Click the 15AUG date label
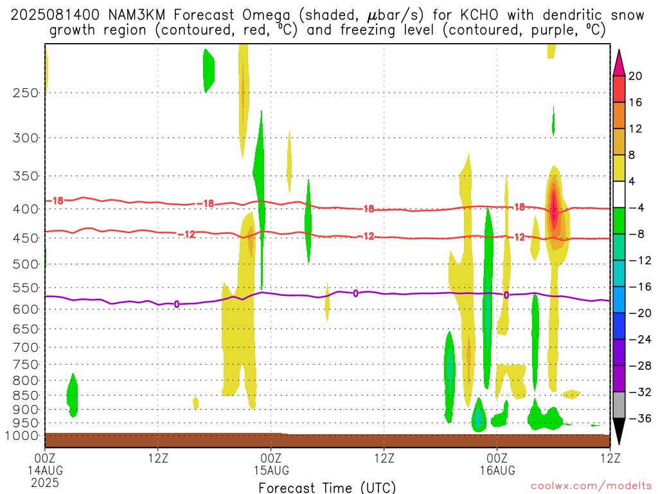Viewport: 658px width, 494px height. coord(271,470)
